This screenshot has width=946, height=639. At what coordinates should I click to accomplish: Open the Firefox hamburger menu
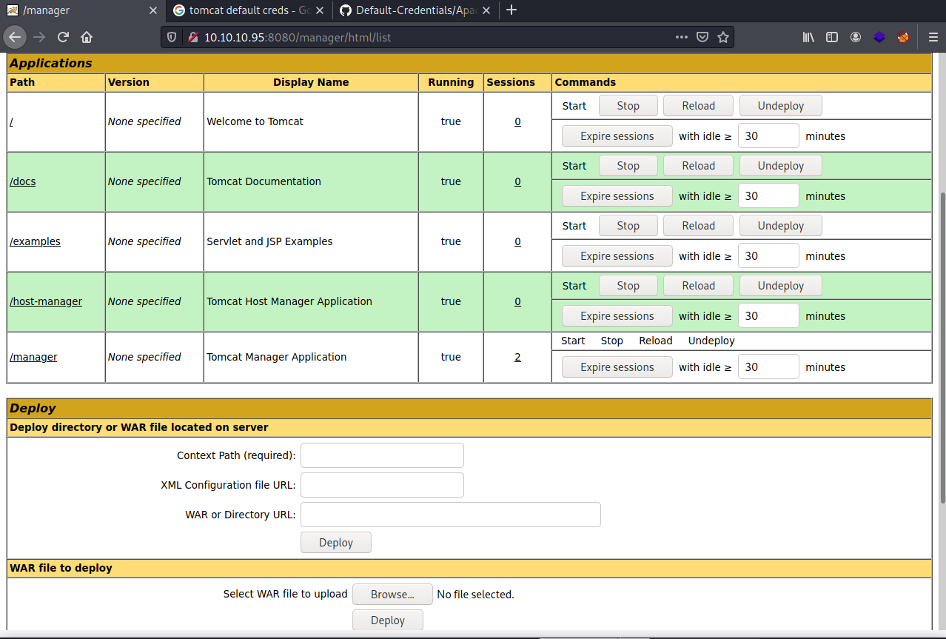(933, 37)
